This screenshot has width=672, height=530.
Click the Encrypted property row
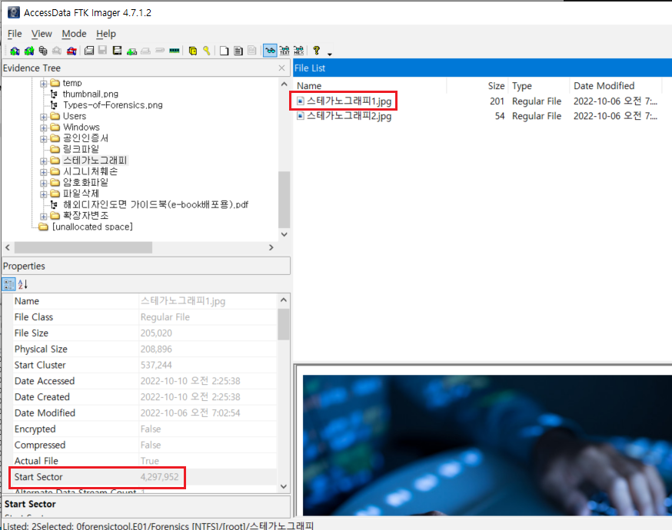pyautogui.click(x=145, y=429)
